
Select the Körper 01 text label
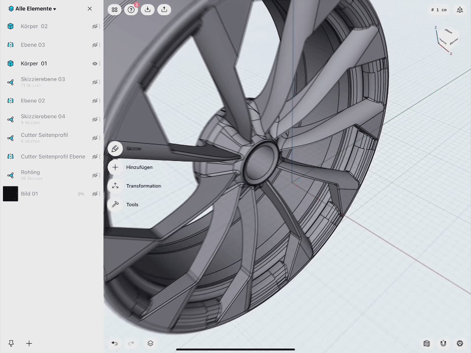34,64
